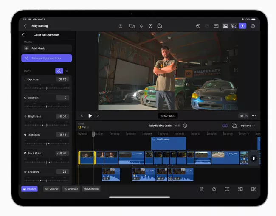
Task: Open the Select Clip mode dropdown
Action: (83, 127)
